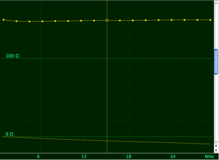Screen dimensions: 219x160
Task: Click the 18 frequency axis label
Action: tap(129, 156)
